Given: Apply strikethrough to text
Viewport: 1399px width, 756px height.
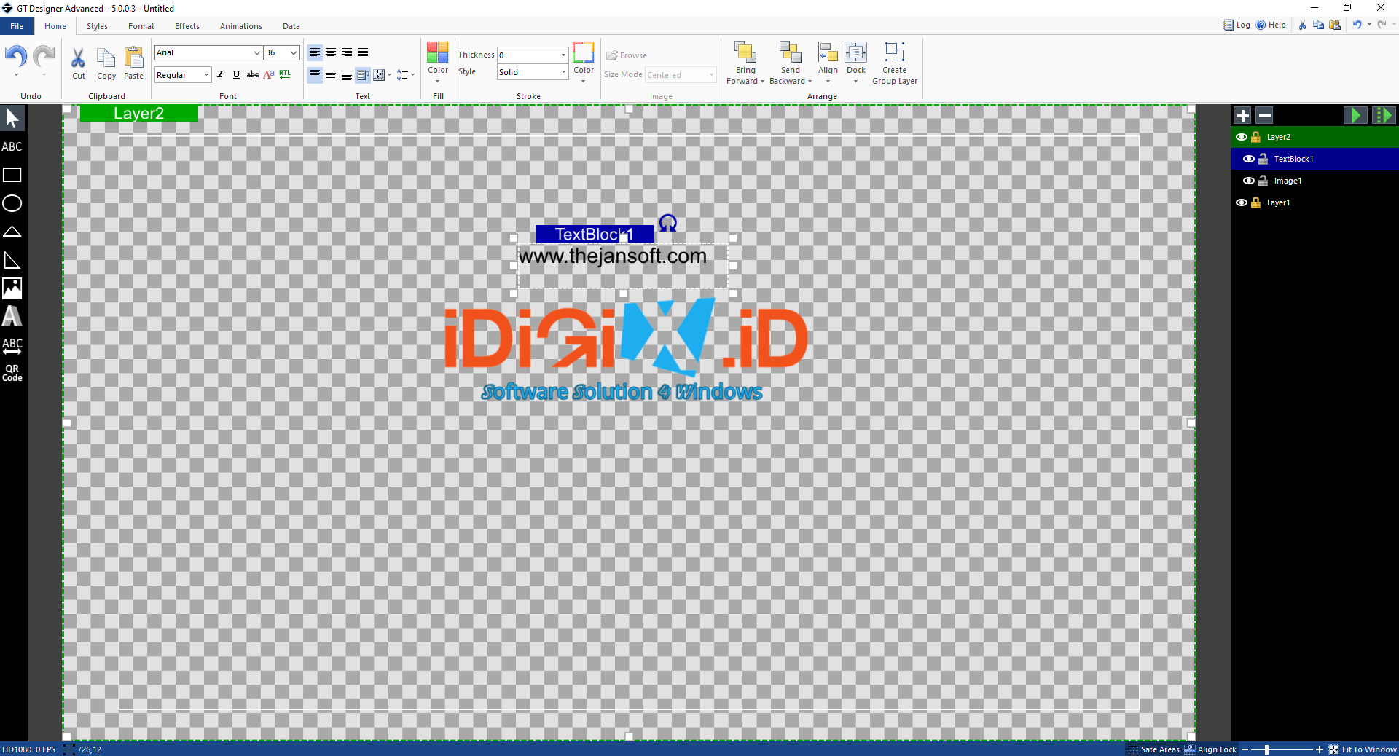Looking at the screenshot, I should tap(253, 74).
